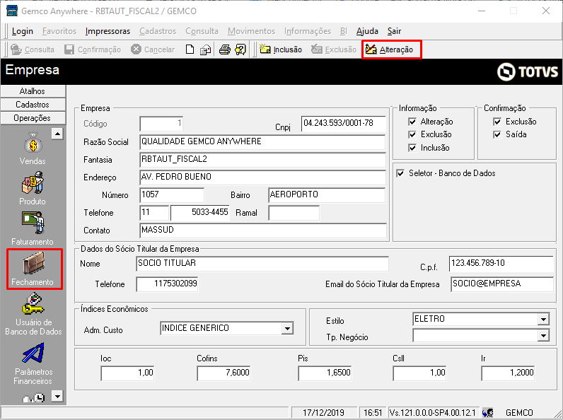Click the Atalhos sidebar button
The width and height of the screenshot is (563, 420).
click(33, 91)
